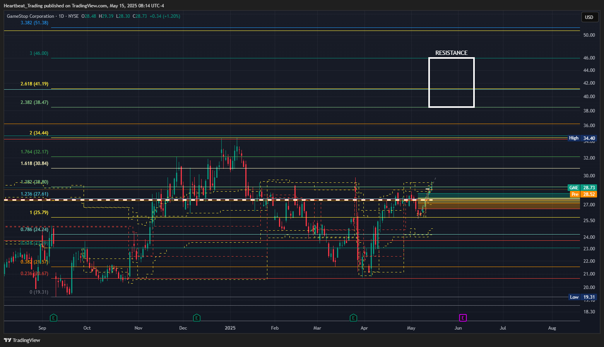Click the 2025 label on time axis
The height and width of the screenshot is (347, 604).
pyautogui.click(x=230, y=328)
